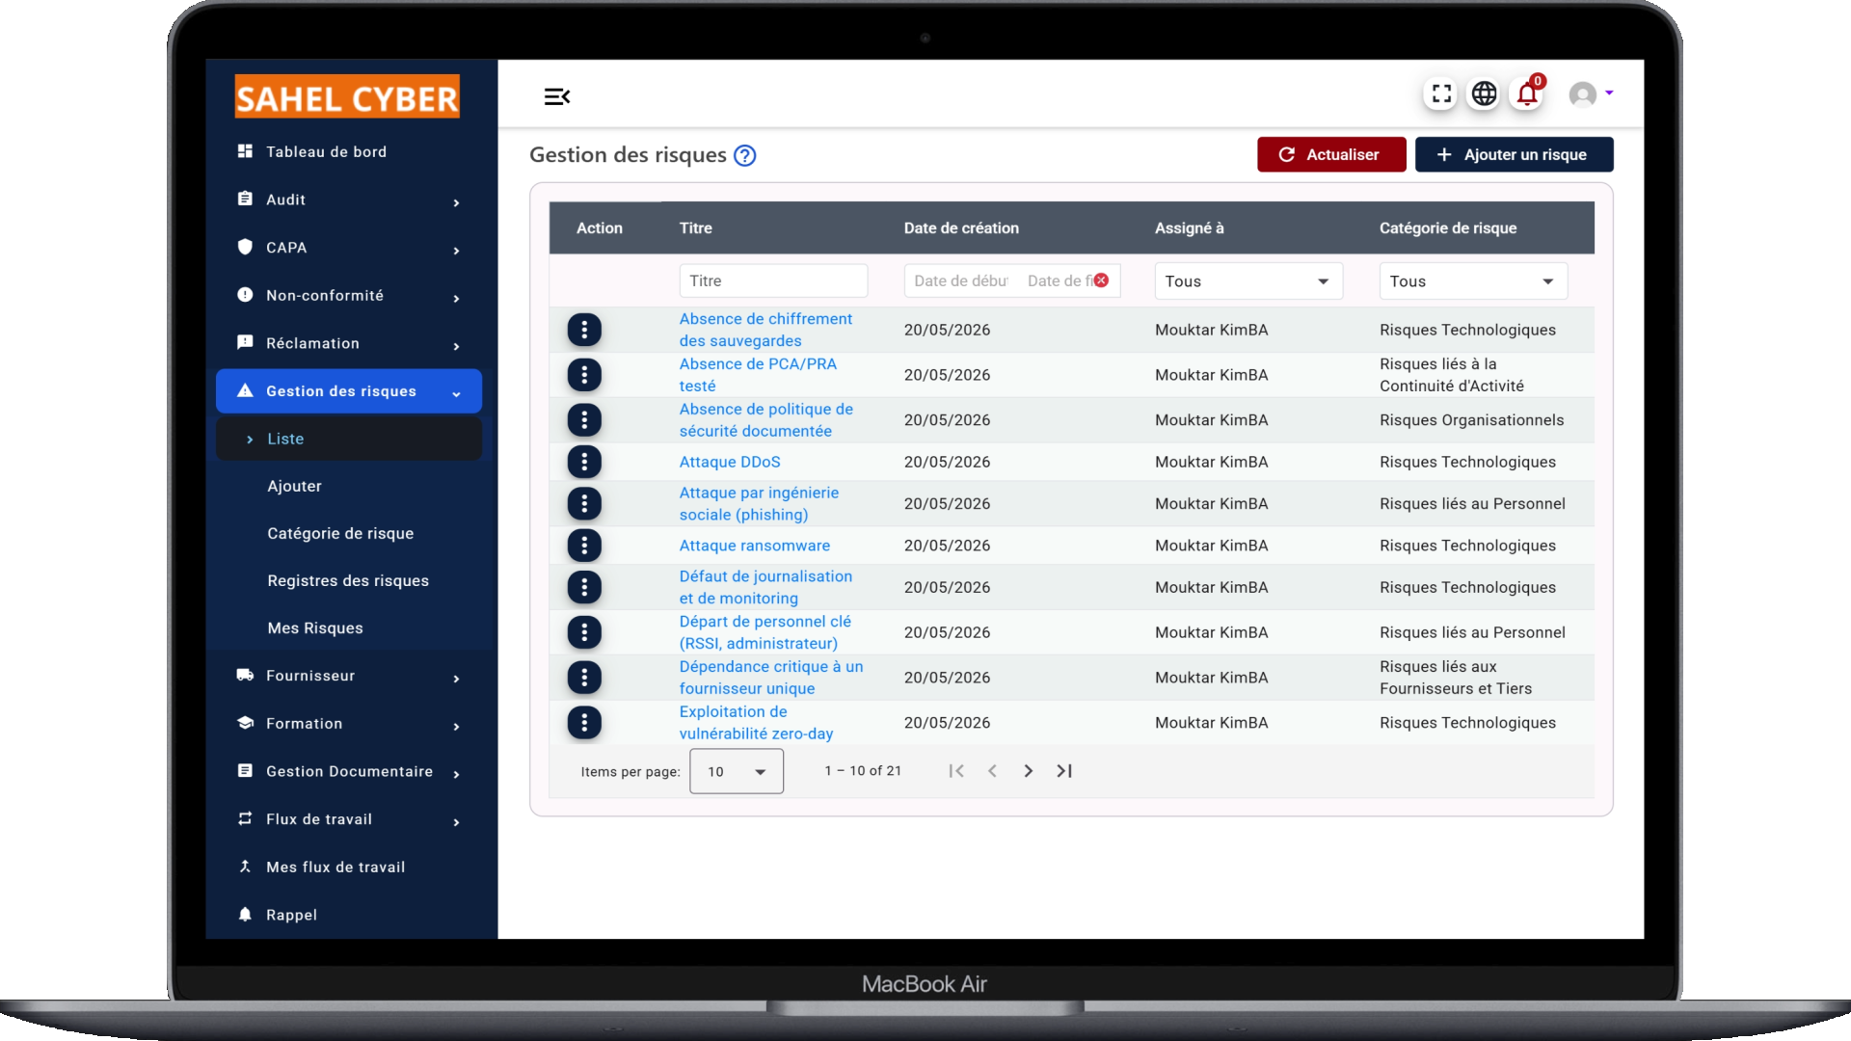Open the user avatar menu
The image size is (1851, 1041).
coord(1591,93)
